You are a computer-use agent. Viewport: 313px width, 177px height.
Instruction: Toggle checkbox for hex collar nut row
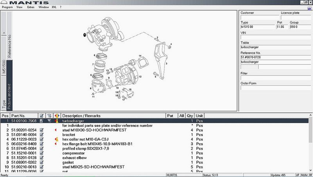[41, 139]
